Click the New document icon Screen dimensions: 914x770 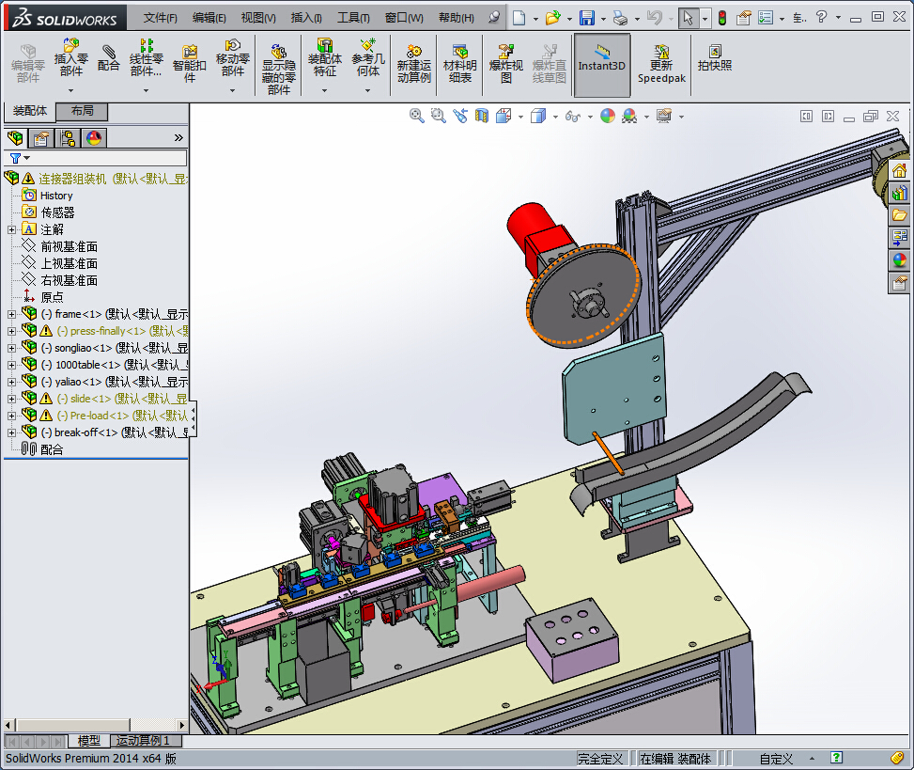[x=519, y=18]
